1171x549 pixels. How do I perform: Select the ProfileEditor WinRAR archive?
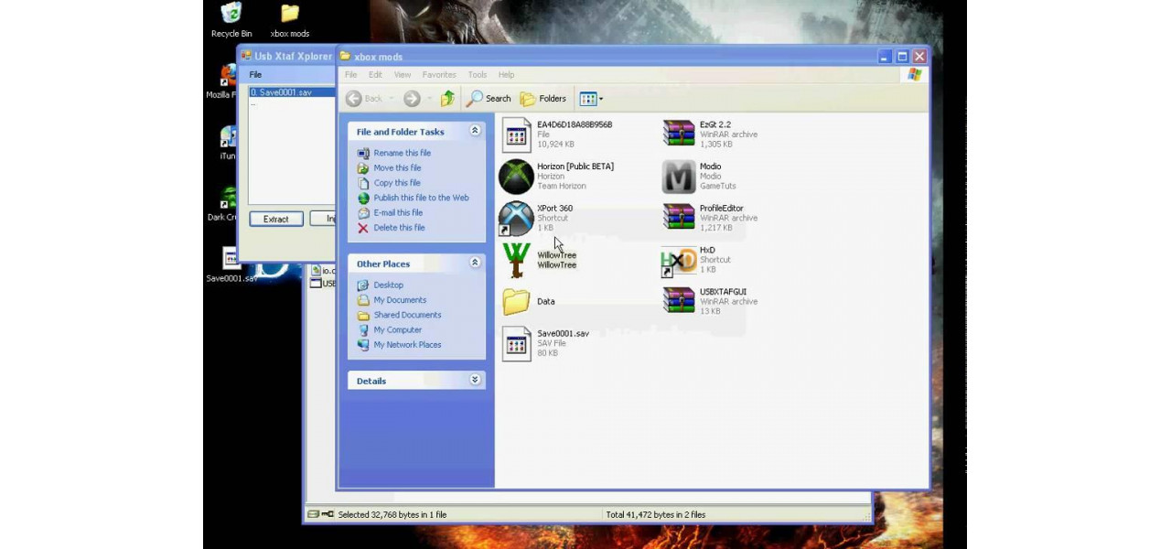(679, 218)
